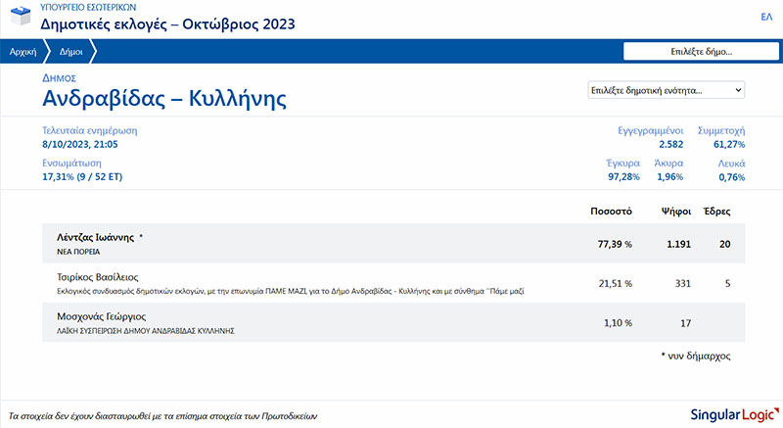Screen dimensions: 783x428
Task: Click the Εγγεγραμμένοι 2.582 statistic
Action: (648, 137)
